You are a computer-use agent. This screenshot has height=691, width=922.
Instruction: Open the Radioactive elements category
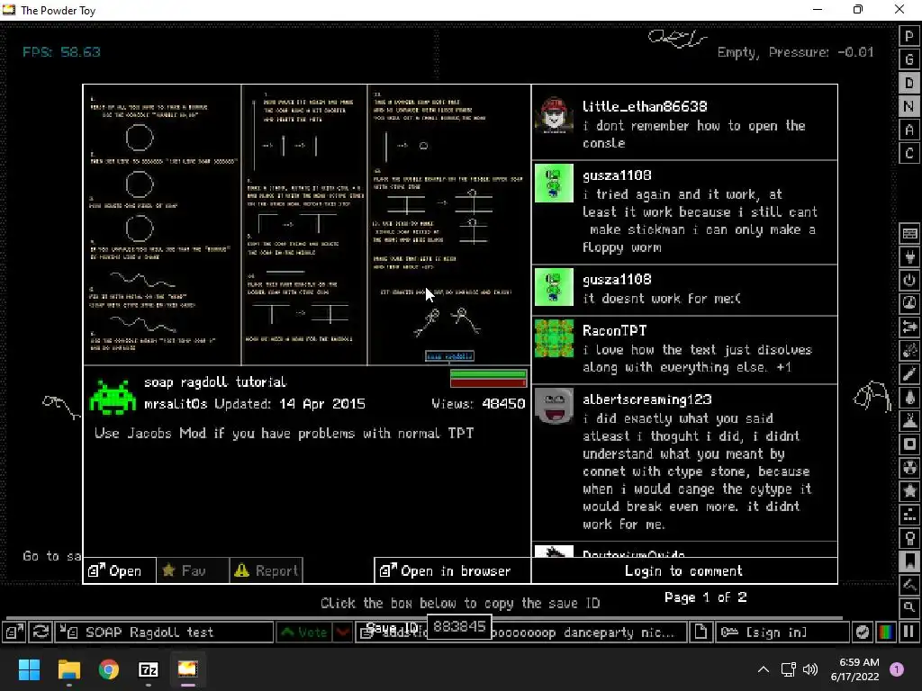point(909,468)
